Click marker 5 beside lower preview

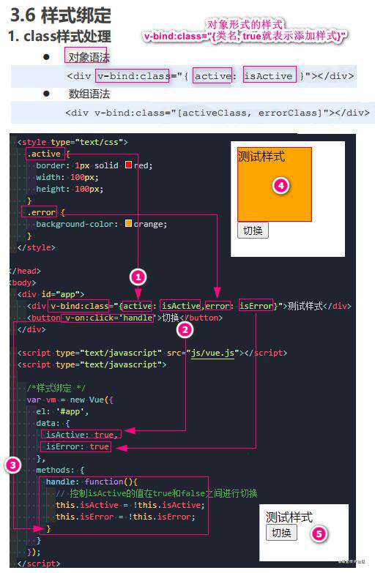pyautogui.click(x=319, y=534)
